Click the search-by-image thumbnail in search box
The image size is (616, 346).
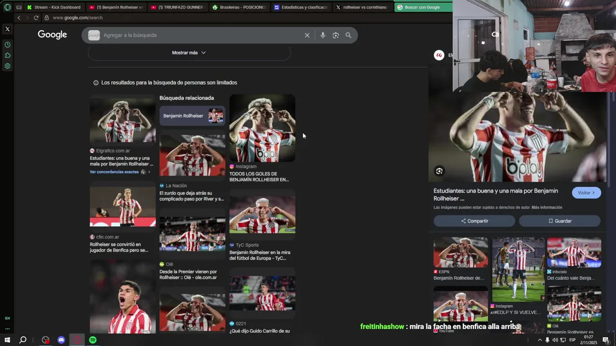tap(94, 35)
